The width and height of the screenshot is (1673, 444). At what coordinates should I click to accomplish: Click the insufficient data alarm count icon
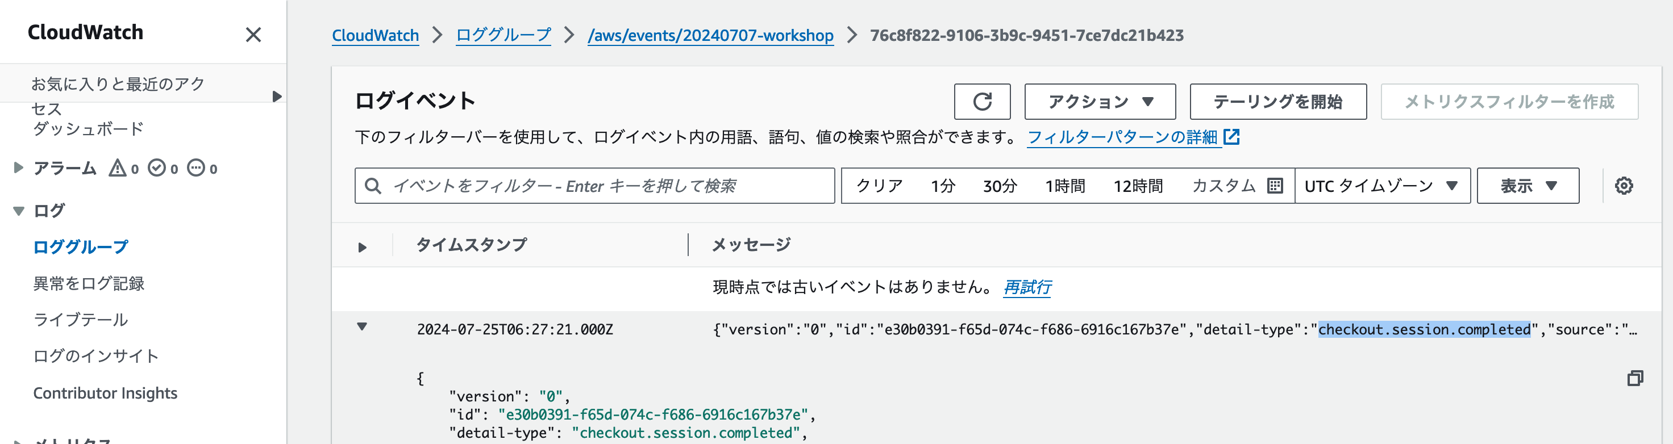pos(196,168)
